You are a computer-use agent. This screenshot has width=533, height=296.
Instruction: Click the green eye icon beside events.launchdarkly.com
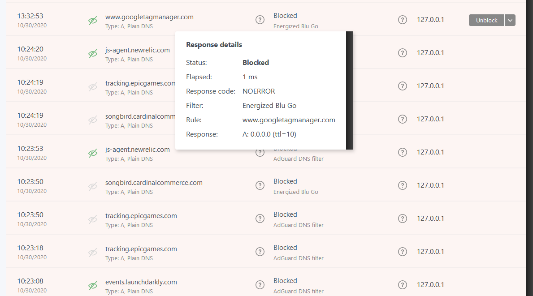click(93, 286)
